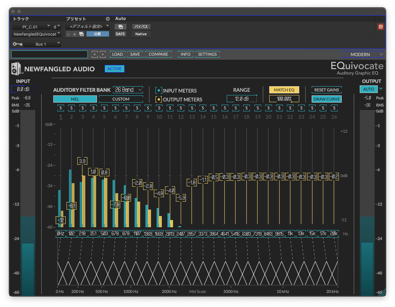Toggle the ACTIVE bypass button
395x307 pixels.
pos(114,69)
